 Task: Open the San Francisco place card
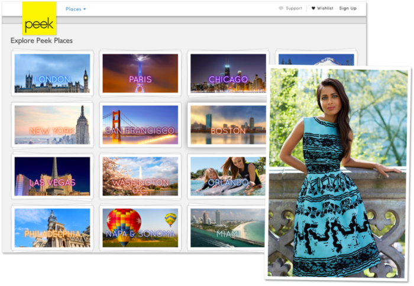click(140, 125)
